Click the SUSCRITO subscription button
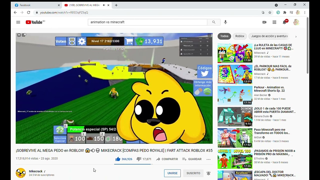 coord(193,173)
